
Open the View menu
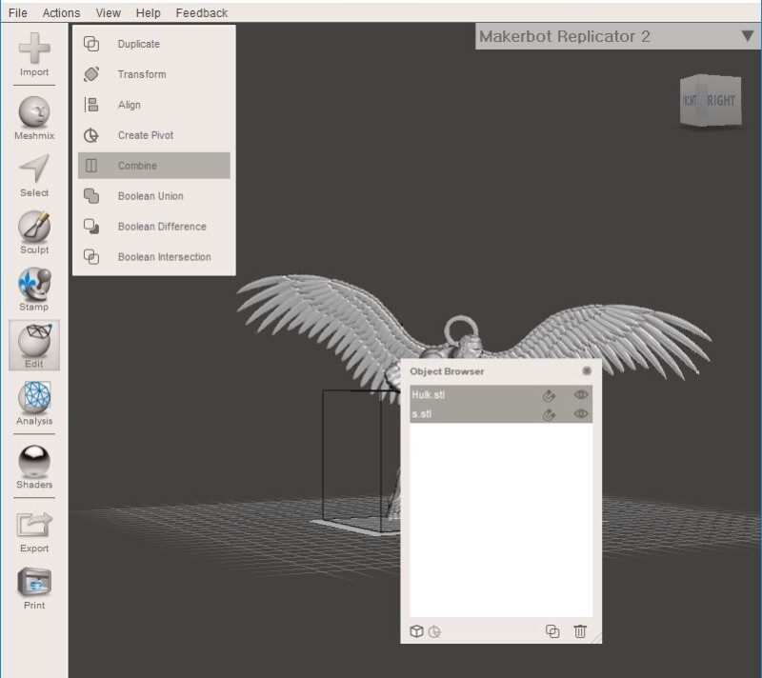pyautogui.click(x=108, y=13)
